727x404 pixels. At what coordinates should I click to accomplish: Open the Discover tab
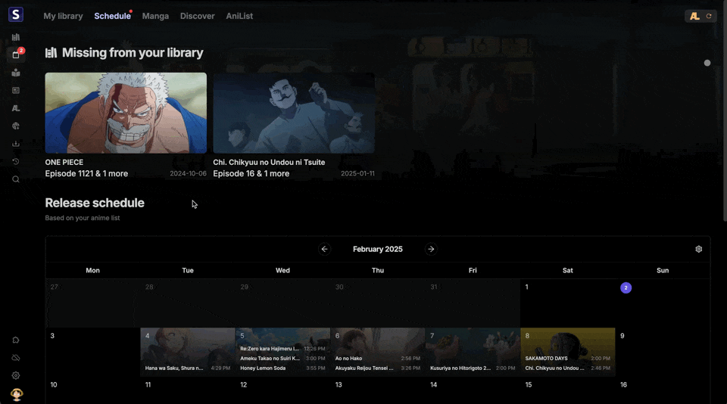[198, 16]
